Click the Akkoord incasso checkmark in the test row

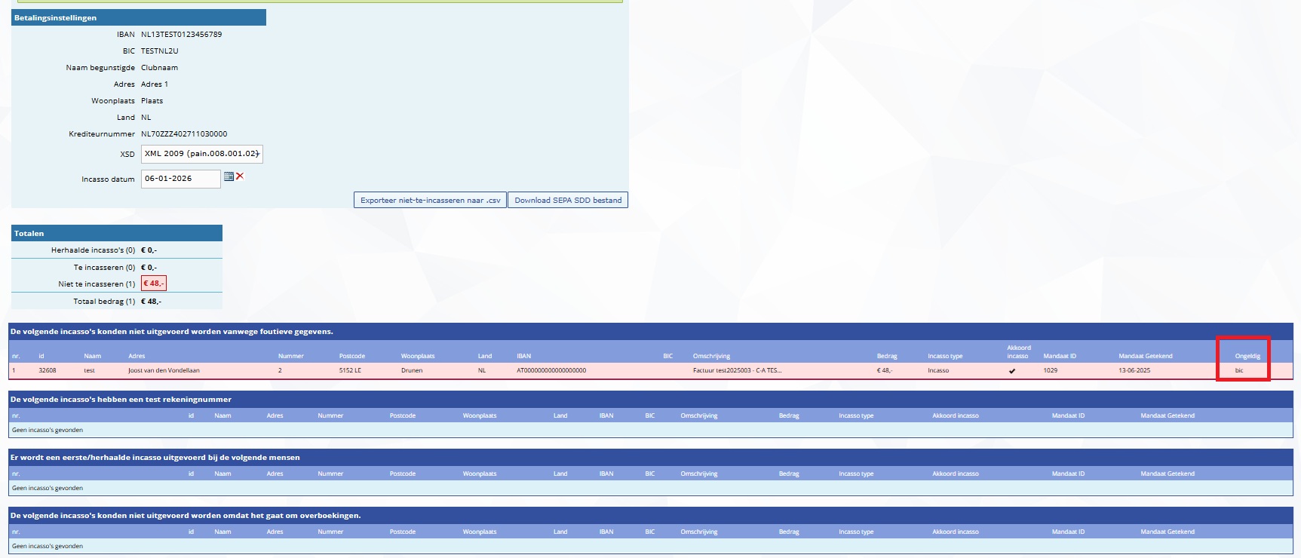pyautogui.click(x=1011, y=371)
